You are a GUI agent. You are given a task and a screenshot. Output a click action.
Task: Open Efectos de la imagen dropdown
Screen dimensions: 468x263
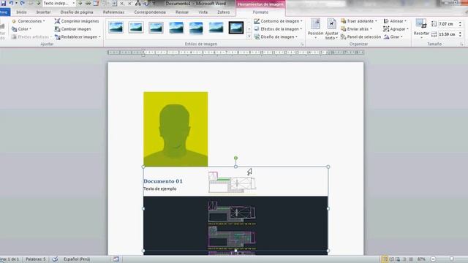(278, 29)
